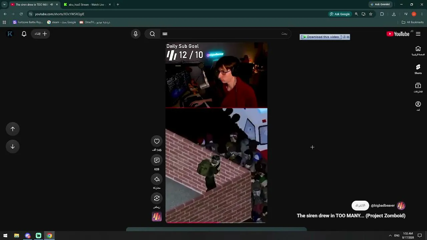Open Subscriptions in the YouTube sidebar
Viewport: 427px width, 240px height.
[x=418, y=88]
